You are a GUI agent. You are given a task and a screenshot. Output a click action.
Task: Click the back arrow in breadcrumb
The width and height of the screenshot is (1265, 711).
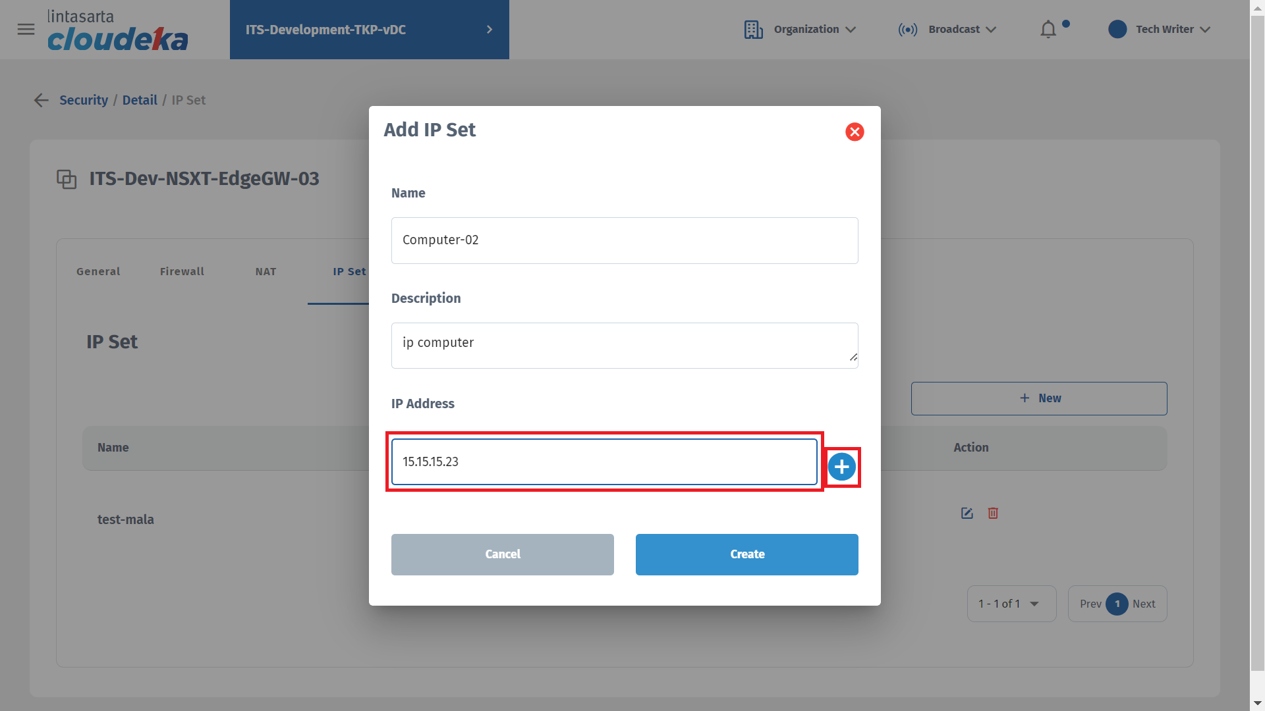(42, 100)
